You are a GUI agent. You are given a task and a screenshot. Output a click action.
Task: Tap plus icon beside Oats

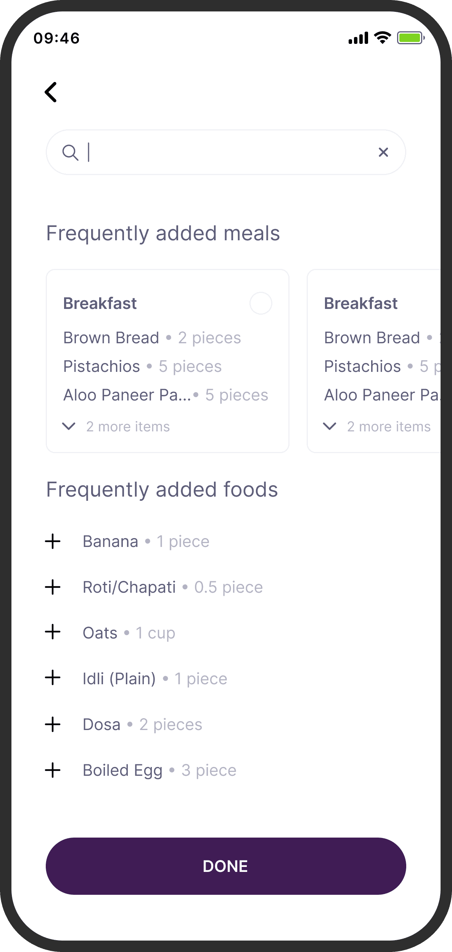point(53,632)
